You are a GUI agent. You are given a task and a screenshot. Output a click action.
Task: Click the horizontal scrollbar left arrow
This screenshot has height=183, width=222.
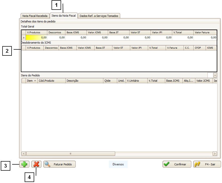click(24, 154)
